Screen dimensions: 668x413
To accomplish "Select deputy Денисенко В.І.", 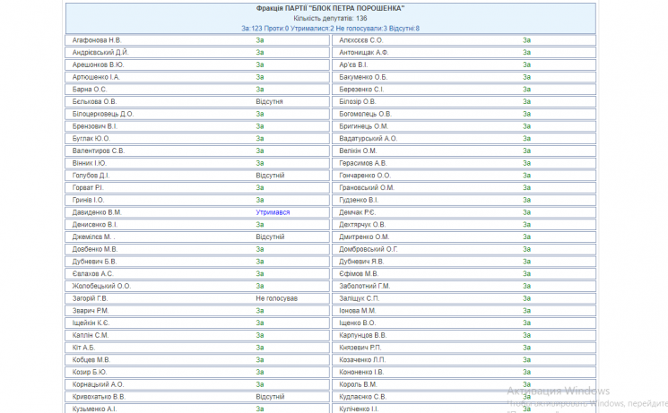I will tap(94, 225).
